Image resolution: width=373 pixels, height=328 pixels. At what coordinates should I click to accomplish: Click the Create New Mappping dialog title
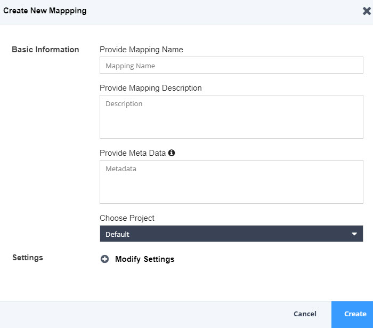click(x=45, y=11)
